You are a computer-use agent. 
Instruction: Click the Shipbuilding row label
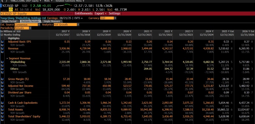tap(18, 62)
